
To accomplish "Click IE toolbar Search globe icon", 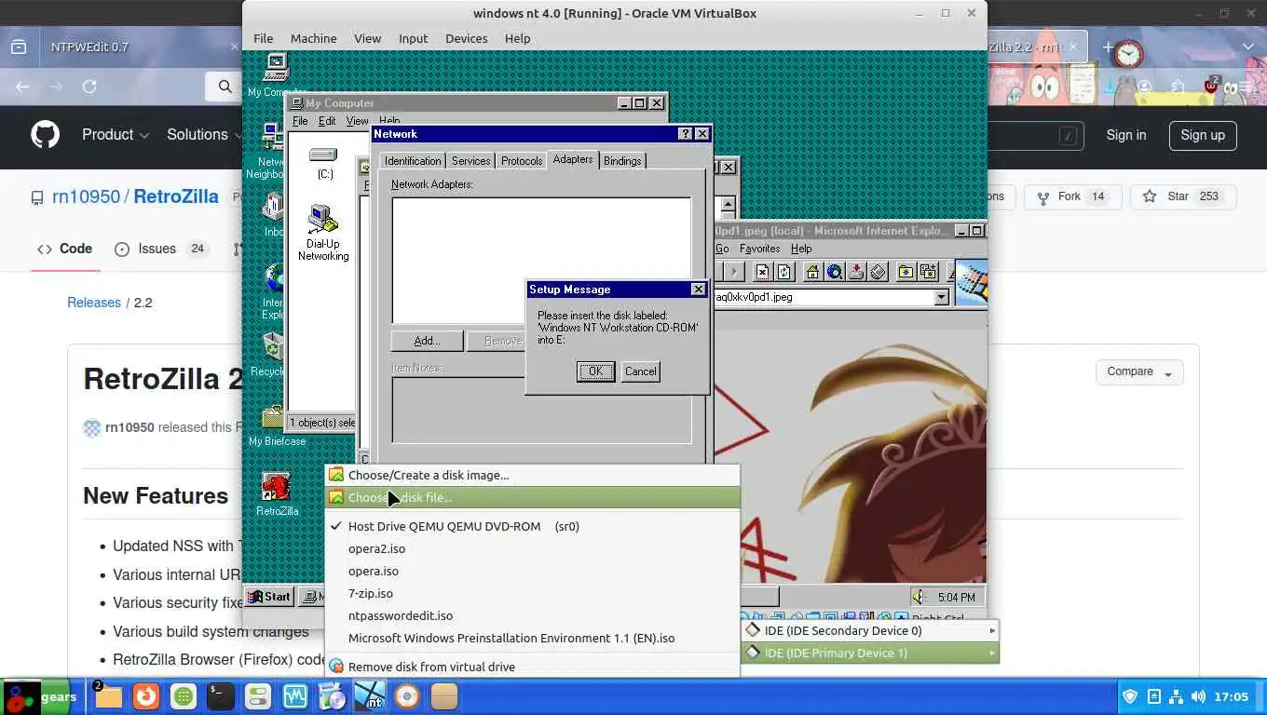I will pos(835,272).
